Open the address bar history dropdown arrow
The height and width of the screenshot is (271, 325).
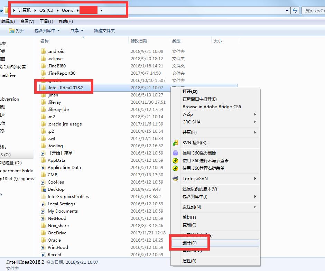click(287, 11)
